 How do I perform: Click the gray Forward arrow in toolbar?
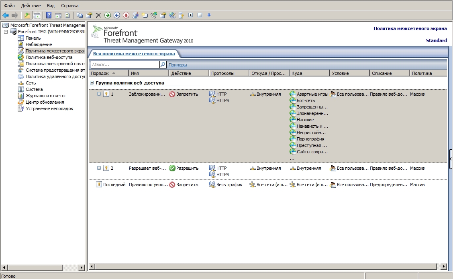click(x=15, y=15)
